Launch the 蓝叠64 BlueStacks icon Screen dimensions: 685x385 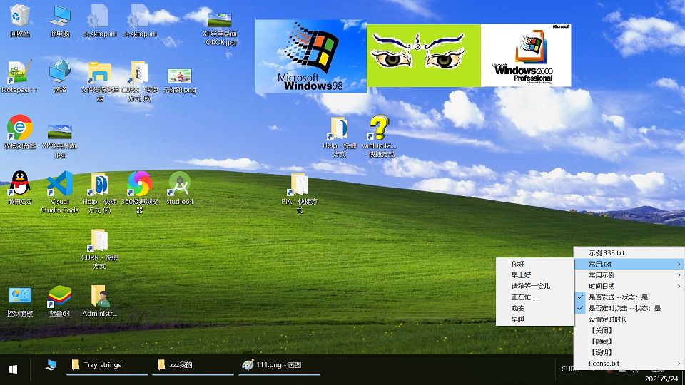coord(60,300)
